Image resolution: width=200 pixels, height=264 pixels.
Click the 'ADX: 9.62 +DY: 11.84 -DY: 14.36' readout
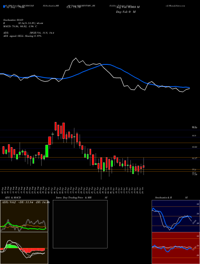(x=26, y=202)
